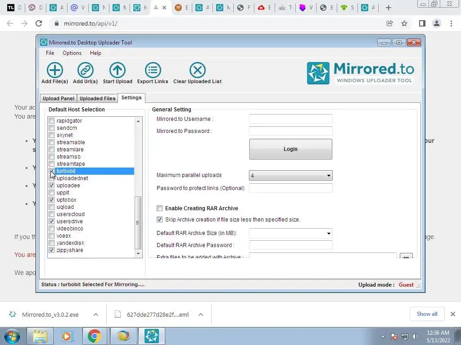
Task: Toggle Skip Archive creation checkbox
Action: [160, 219]
